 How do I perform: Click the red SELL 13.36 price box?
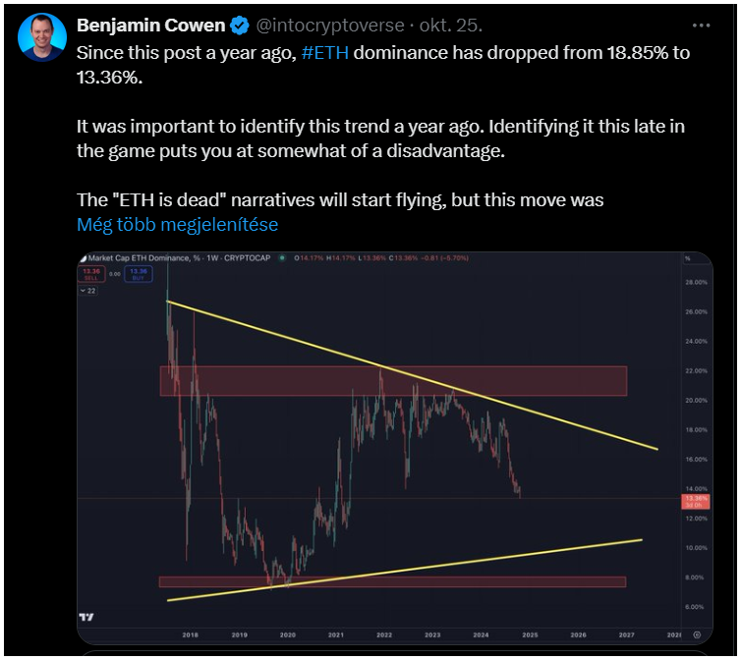(x=91, y=274)
